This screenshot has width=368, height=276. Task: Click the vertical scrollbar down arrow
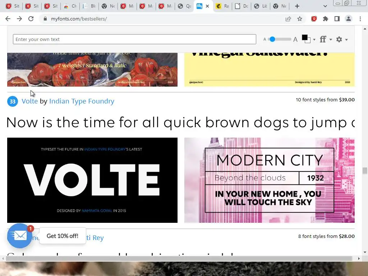click(x=365, y=252)
